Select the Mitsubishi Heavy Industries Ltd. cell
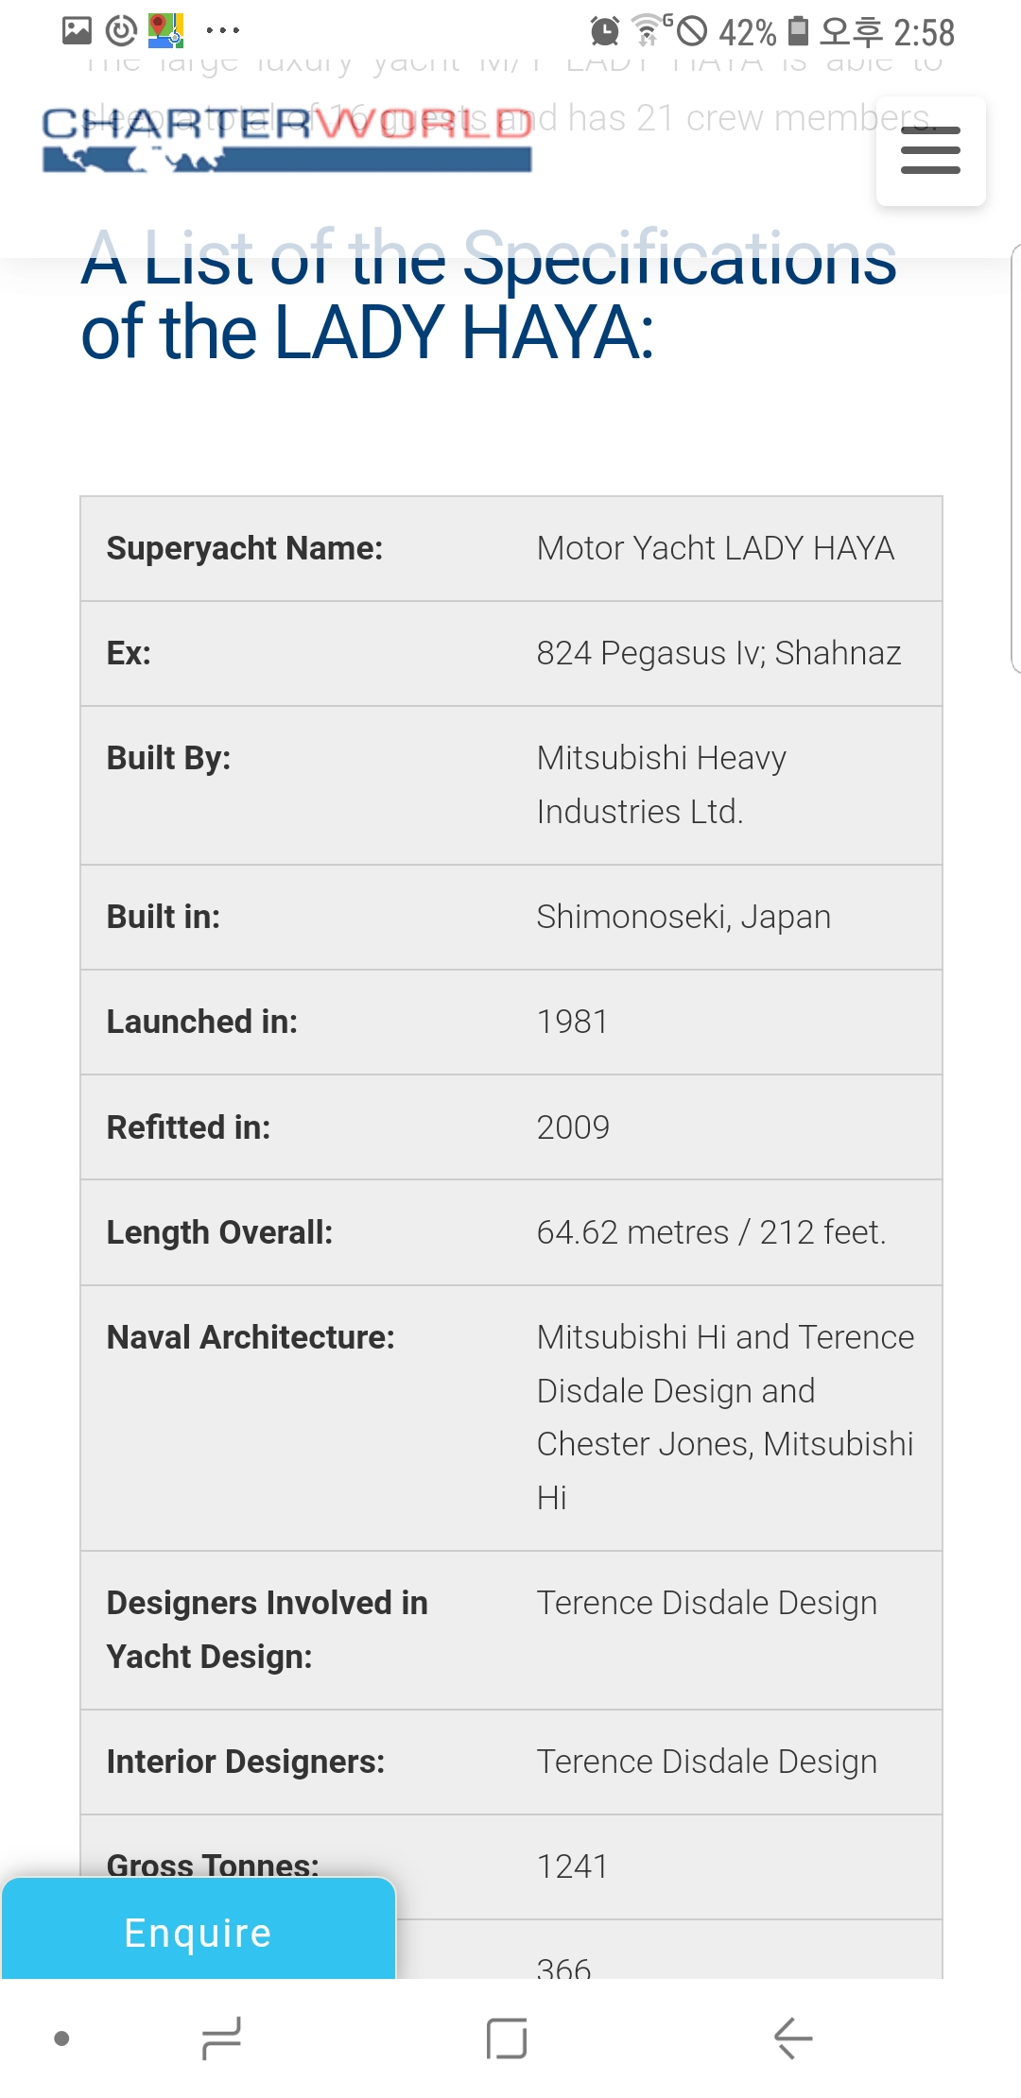Viewport: 1021px width, 2098px height. [662, 784]
